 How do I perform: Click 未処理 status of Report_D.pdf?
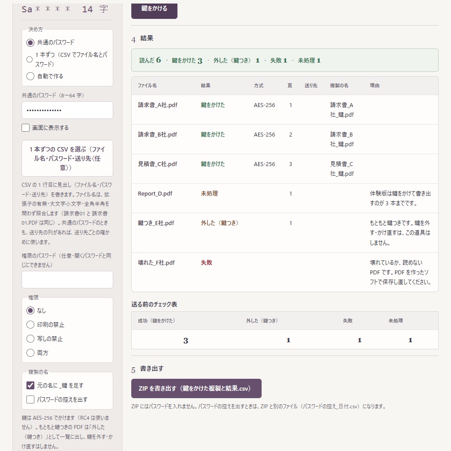pyautogui.click(x=209, y=194)
